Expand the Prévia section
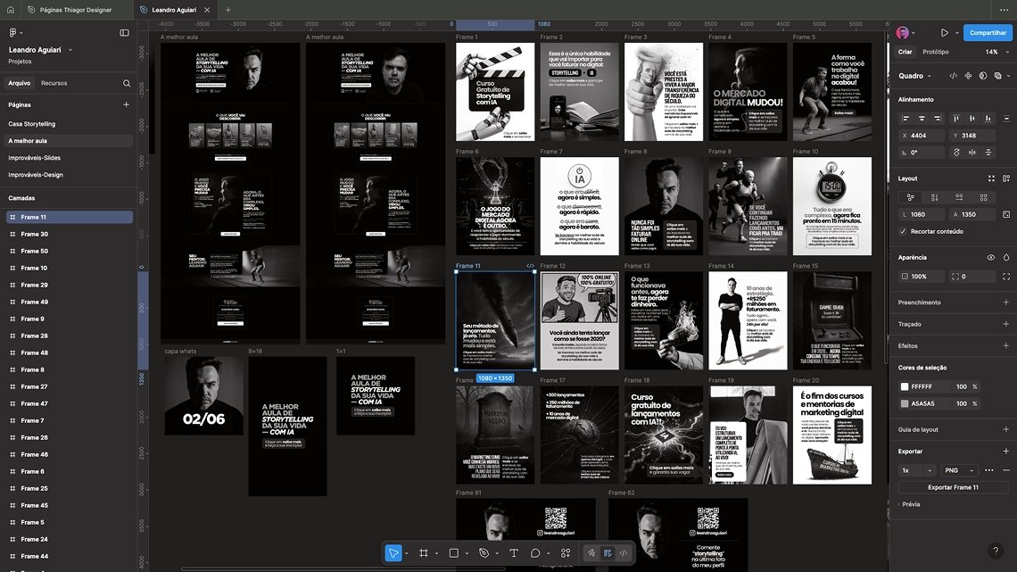Image resolution: width=1017 pixels, height=572 pixels. click(910, 504)
